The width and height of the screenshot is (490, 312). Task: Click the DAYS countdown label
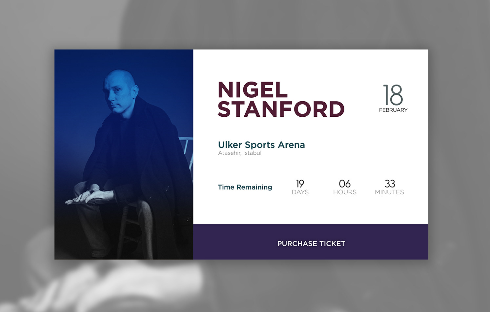point(300,192)
